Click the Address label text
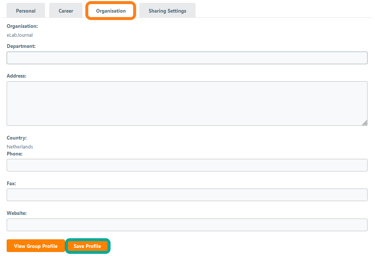This screenshot has height=262, width=375. [x=17, y=76]
